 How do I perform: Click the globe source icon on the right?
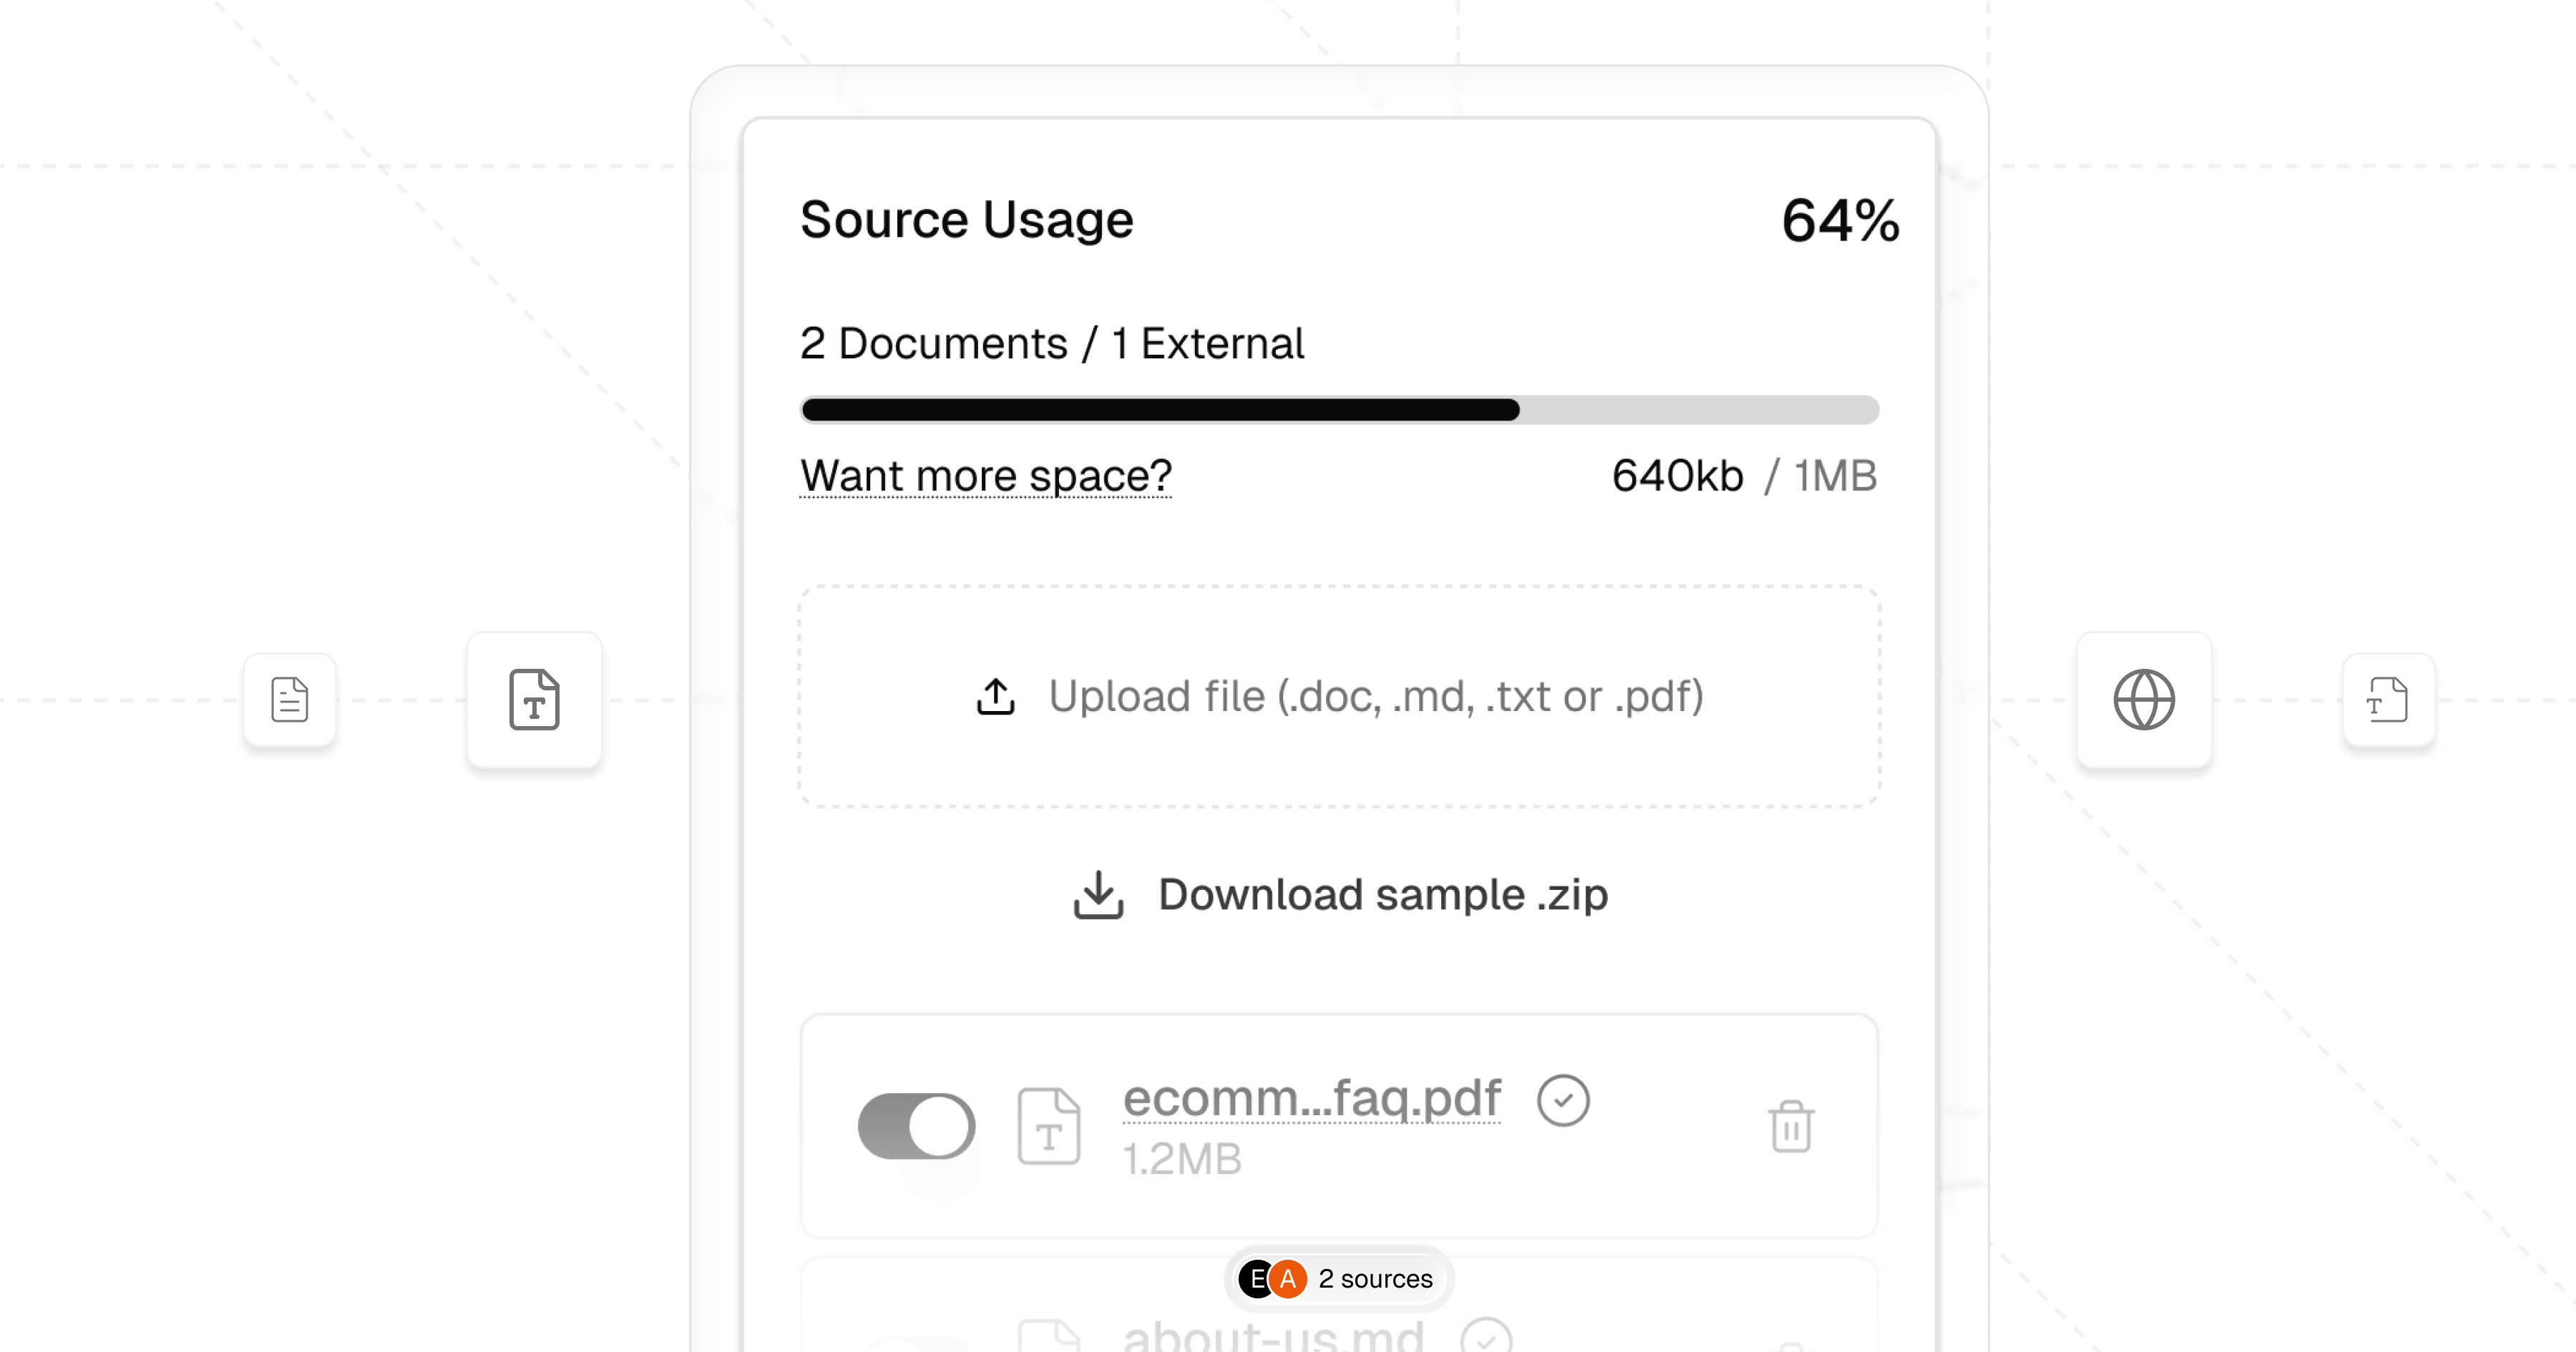click(2144, 699)
